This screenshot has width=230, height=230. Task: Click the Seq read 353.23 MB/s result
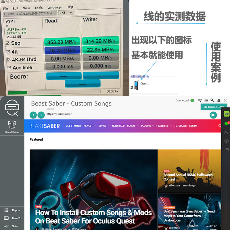pyautogui.click(x=62, y=42)
